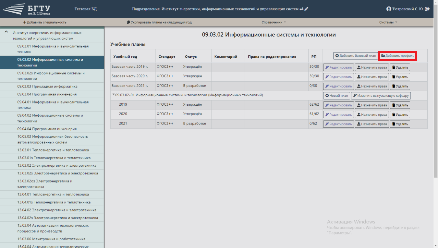Select 09.03.03 Прикладная информатика
This screenshot has width=438, height=248.
point(52,87)
